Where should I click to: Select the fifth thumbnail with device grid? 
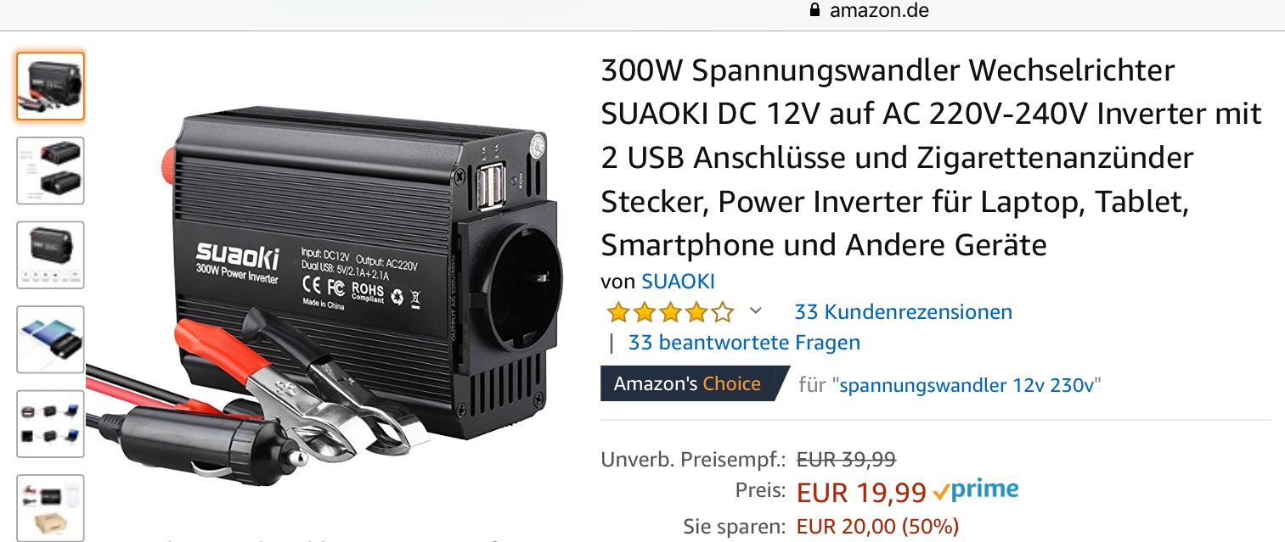point(50,423)
